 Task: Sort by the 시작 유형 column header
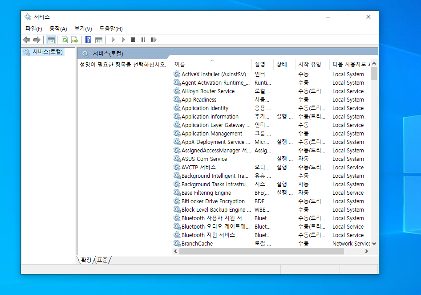coord(312,64)
